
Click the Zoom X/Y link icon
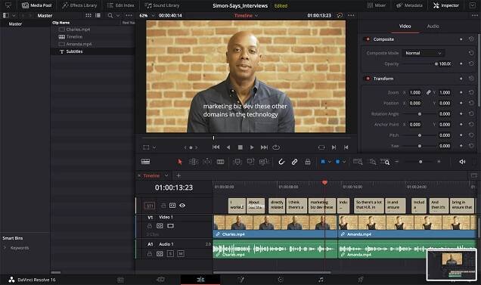428,92
